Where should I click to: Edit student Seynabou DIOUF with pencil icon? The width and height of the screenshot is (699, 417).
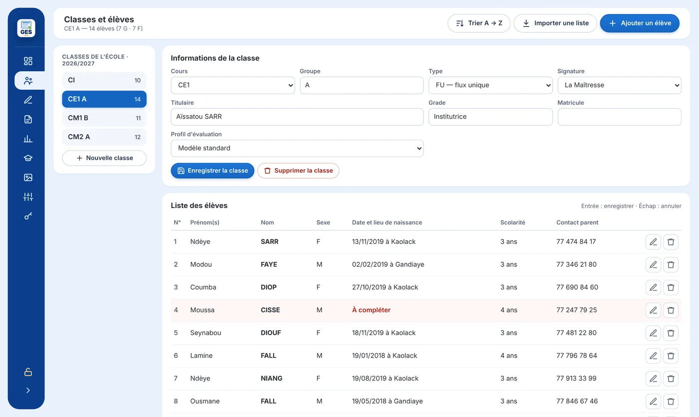653,333
